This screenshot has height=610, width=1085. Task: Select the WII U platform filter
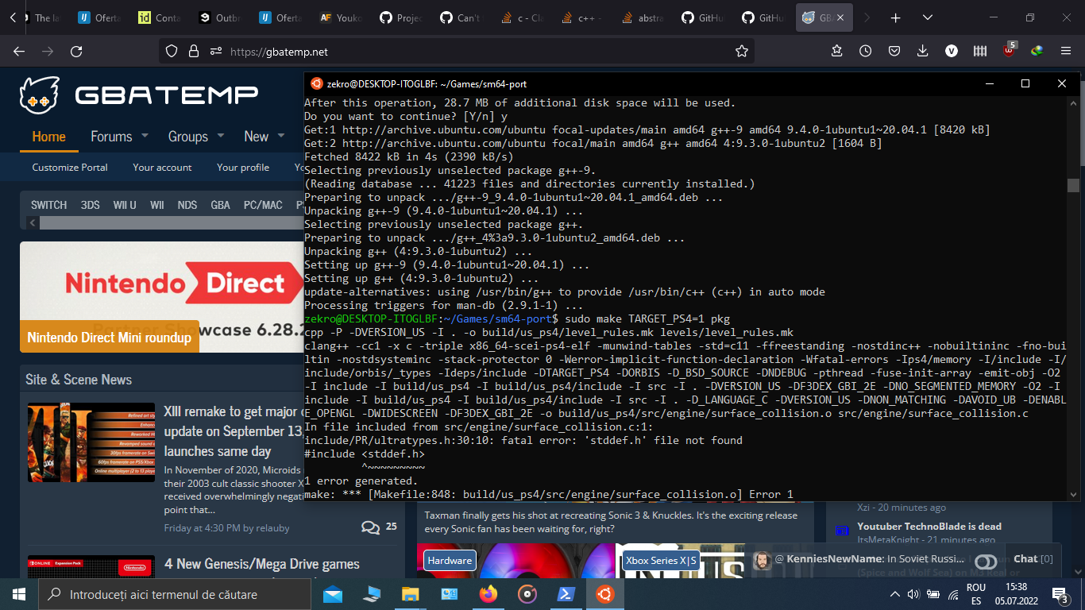[x=125, y=205]
